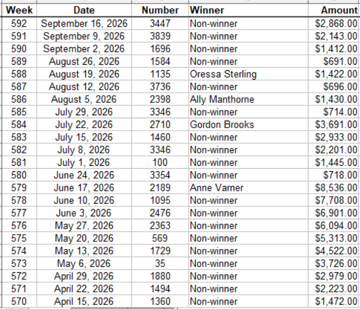The image size is (360, 309).
Task: Select the August 19, 2026 date cell
Action: click(84, 74)
